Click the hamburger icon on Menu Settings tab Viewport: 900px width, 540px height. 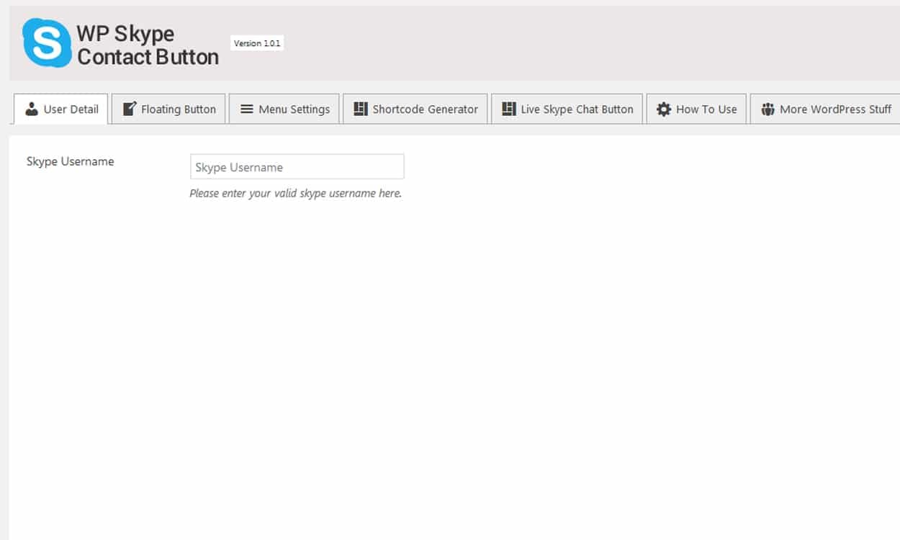[246, 109]
